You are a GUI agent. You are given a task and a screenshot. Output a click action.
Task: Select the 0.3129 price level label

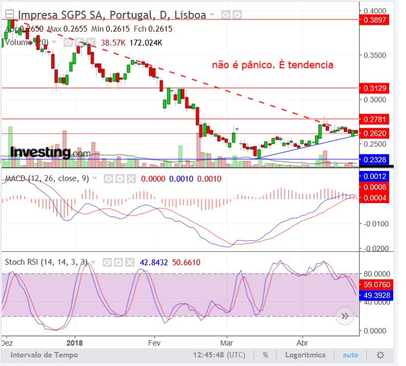pos(374,88)
